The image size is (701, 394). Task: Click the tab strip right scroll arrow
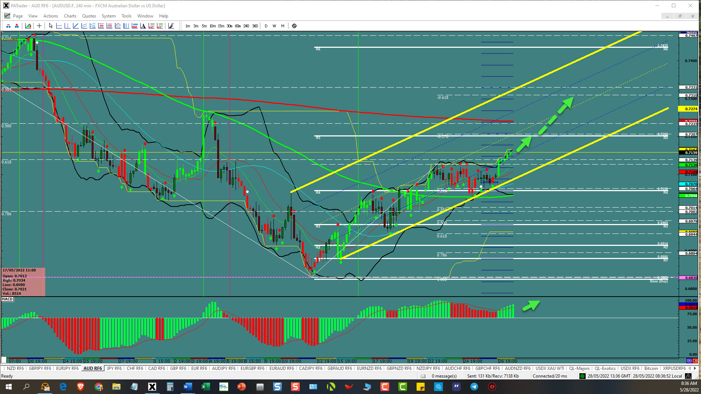[x=695, y=368]
